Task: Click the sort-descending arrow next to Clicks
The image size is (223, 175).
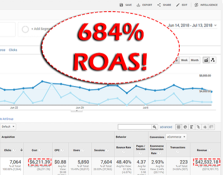Action: click(x=21, y=150)
